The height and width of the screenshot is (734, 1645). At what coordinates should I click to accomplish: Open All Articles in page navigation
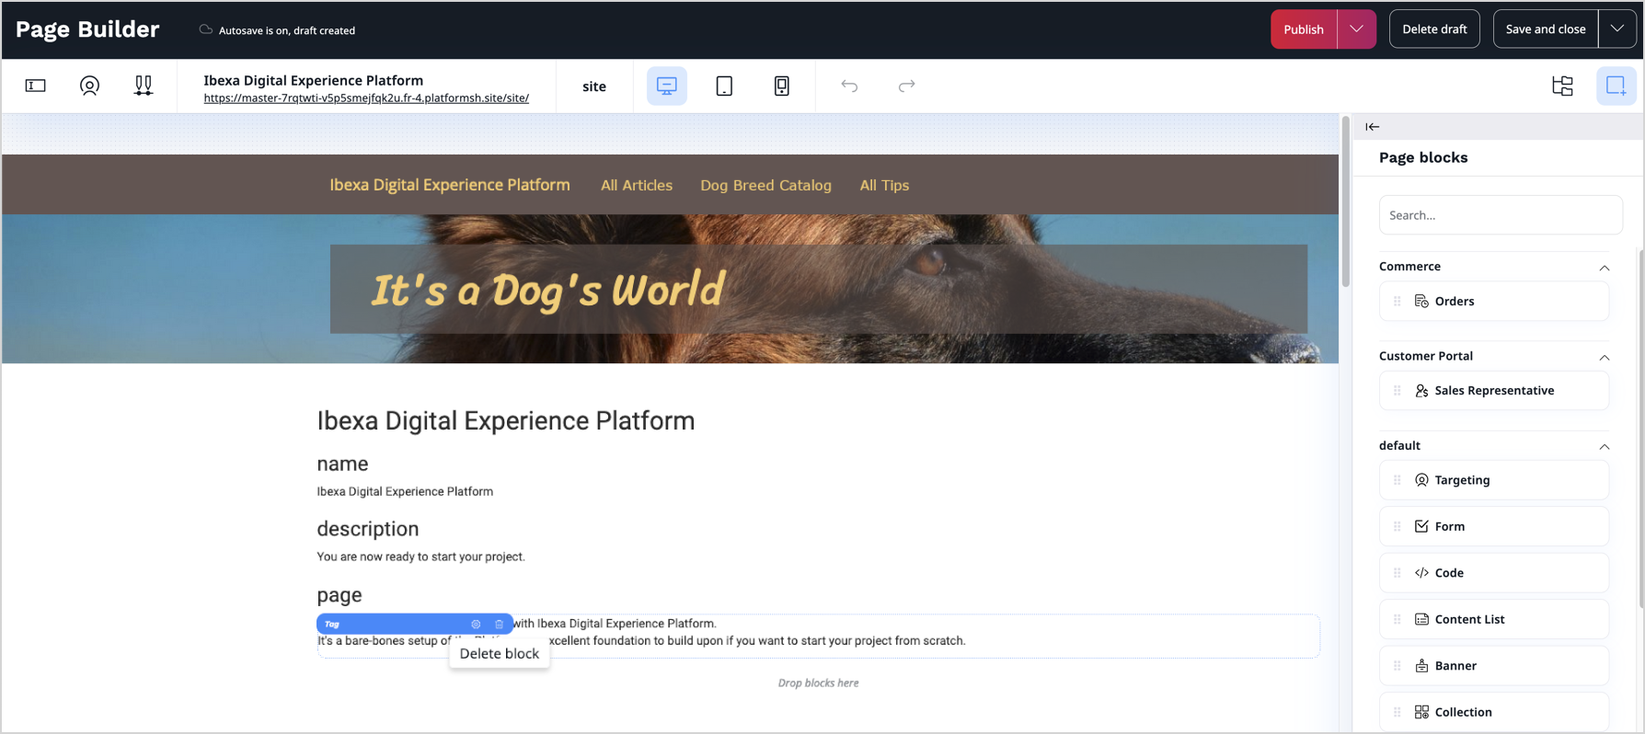(637, 185)
